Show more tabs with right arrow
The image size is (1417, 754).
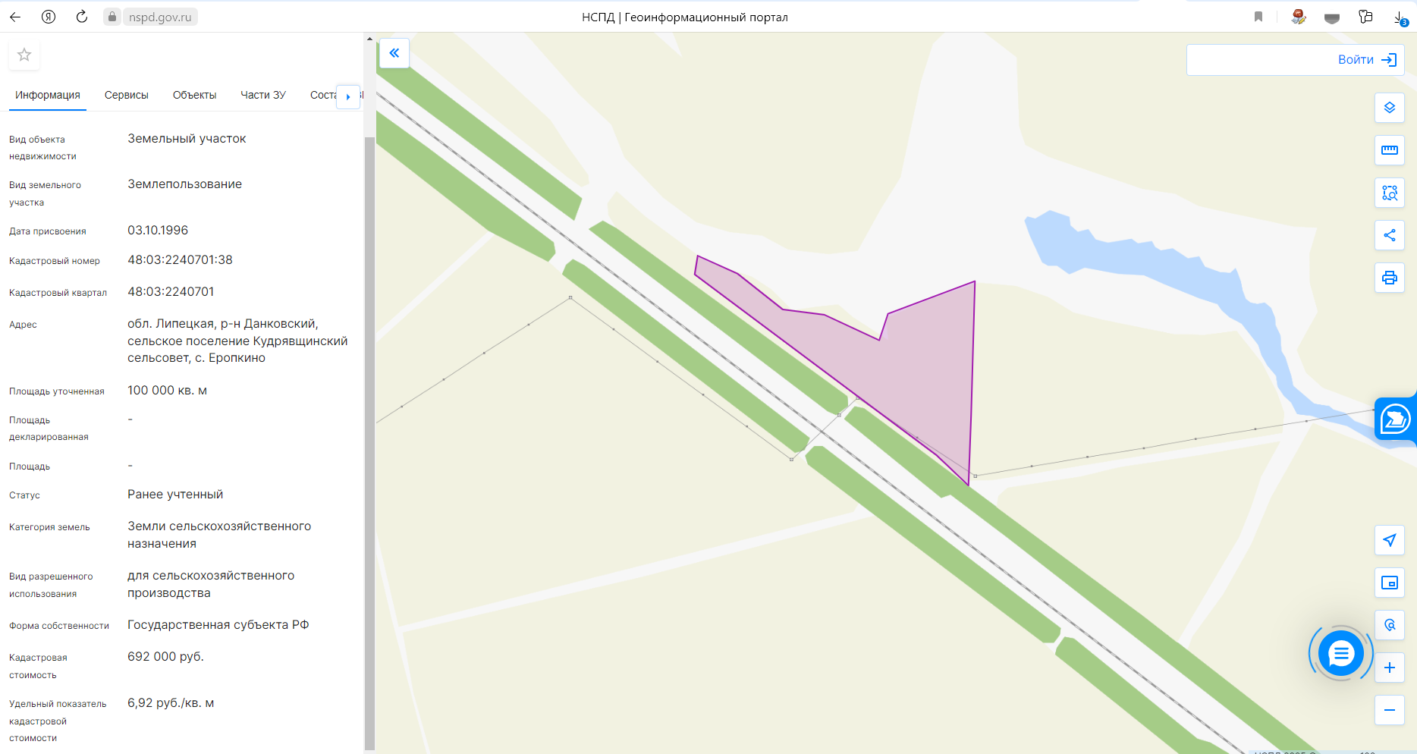pyautogui.click(x=348, y=96)
